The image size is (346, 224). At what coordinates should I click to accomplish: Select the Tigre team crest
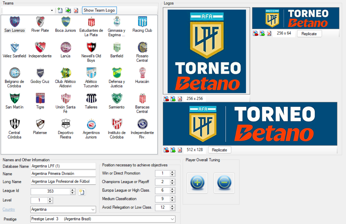pyautogui.click(x=40, y=98)
